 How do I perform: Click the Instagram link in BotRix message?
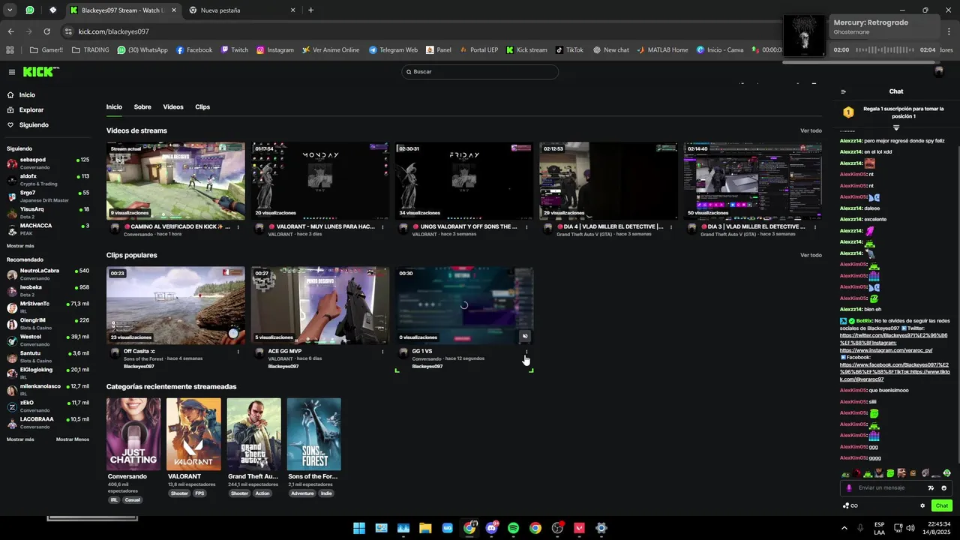886,350
